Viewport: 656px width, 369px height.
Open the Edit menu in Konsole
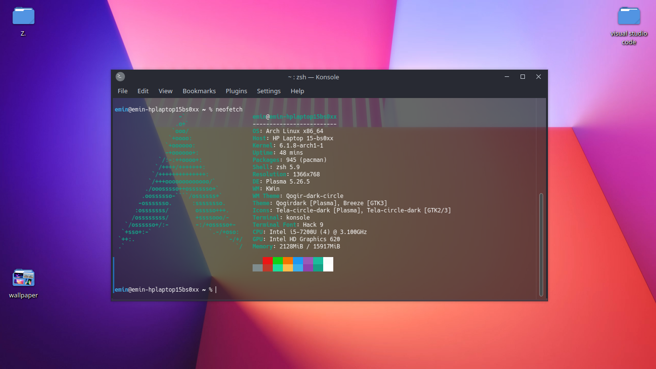pos(143,91)
